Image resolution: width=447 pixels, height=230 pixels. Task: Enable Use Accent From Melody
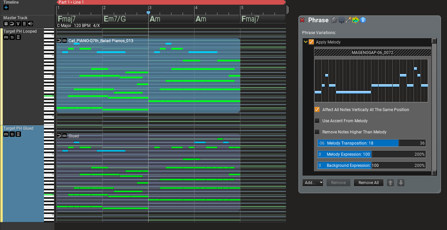coord(317,121)
